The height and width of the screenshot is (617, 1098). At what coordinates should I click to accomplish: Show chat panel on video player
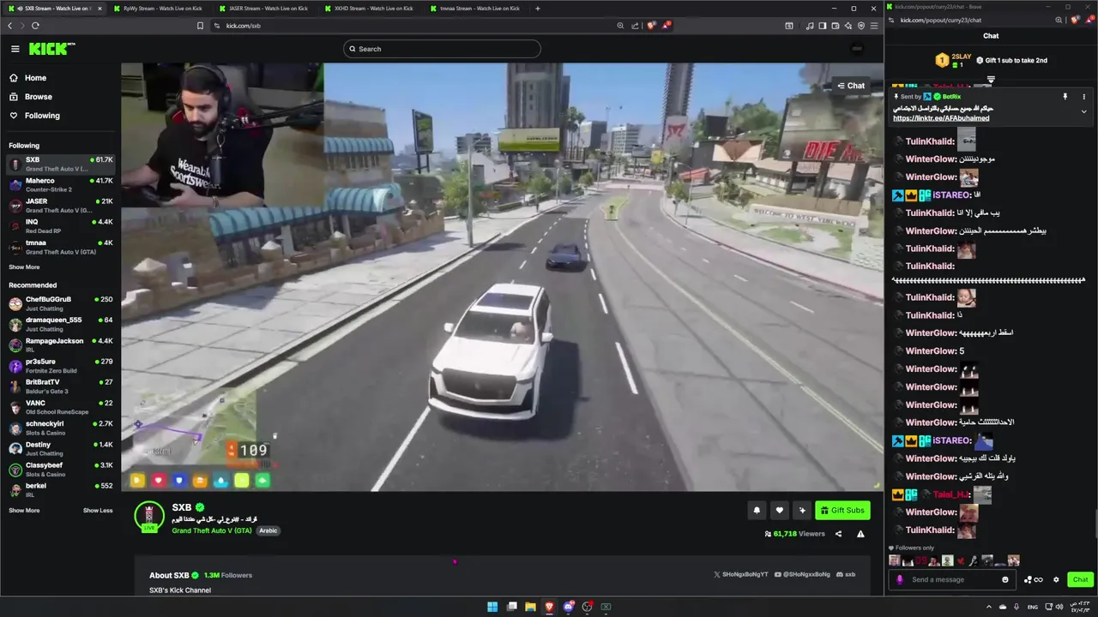[851, 86]
